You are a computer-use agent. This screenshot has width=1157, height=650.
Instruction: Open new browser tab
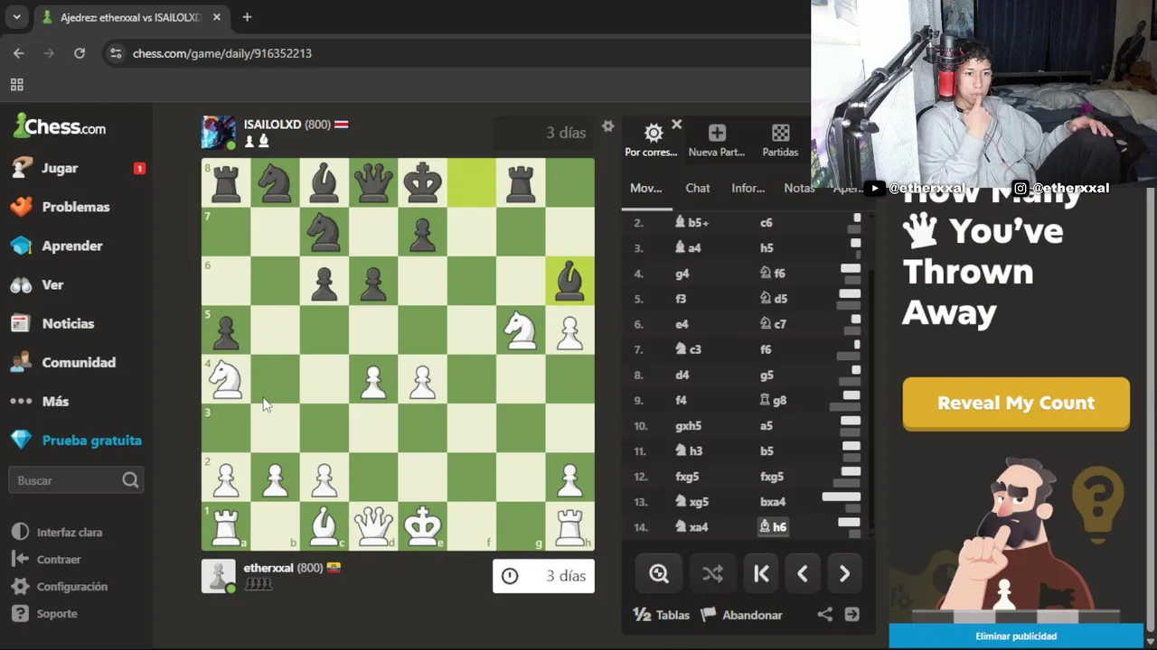point(247,17)
